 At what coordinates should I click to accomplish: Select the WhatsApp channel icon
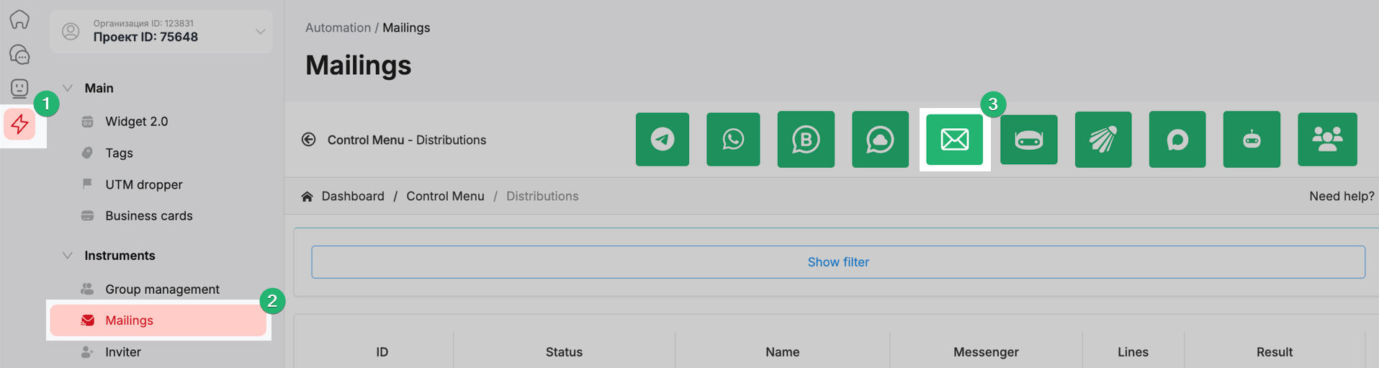[x=733, y=139]
